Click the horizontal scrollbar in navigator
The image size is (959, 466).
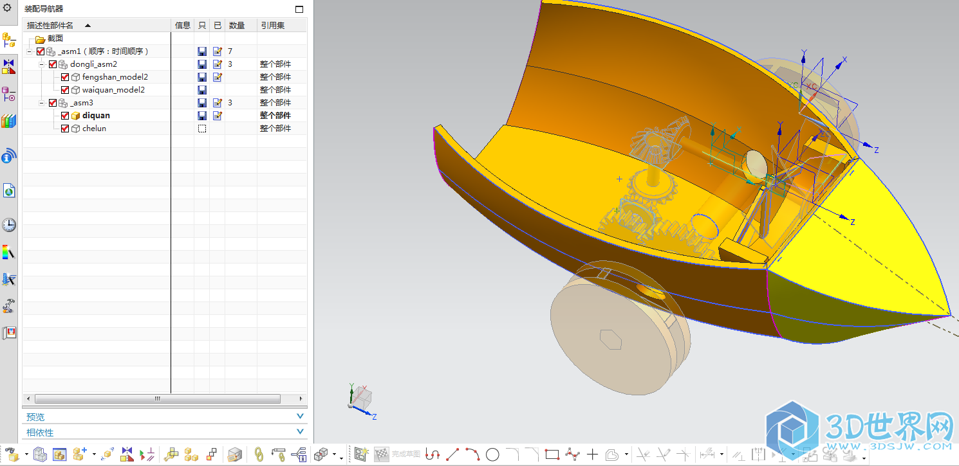point(158,399)
